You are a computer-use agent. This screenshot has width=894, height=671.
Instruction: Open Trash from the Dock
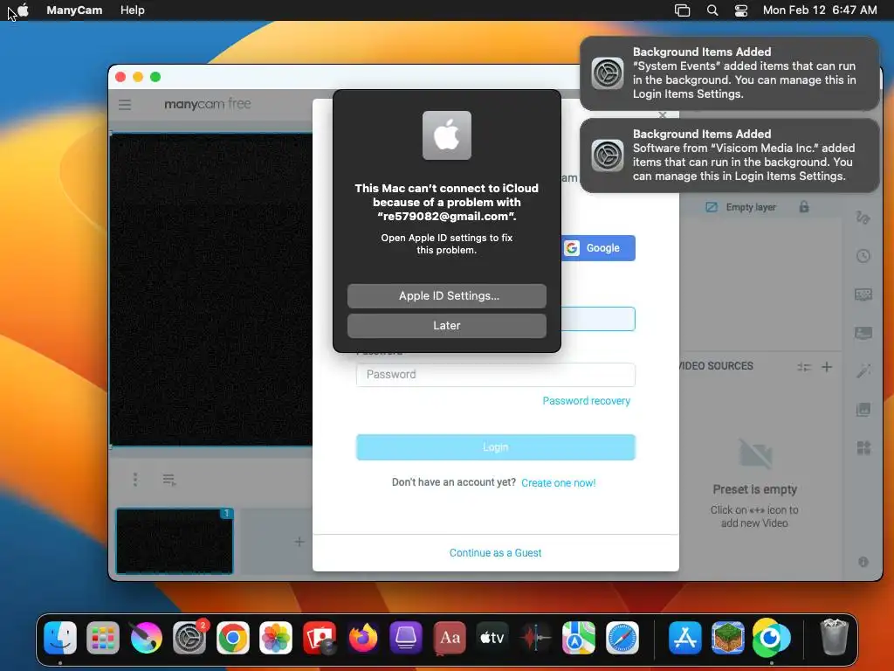(834, 637)
